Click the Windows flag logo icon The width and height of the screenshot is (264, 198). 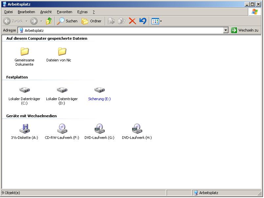click(x=254, y=12)
